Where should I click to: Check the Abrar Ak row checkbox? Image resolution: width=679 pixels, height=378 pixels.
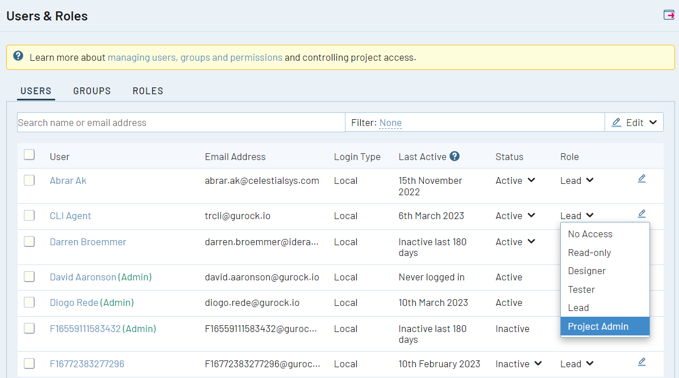tap(30, 180)
